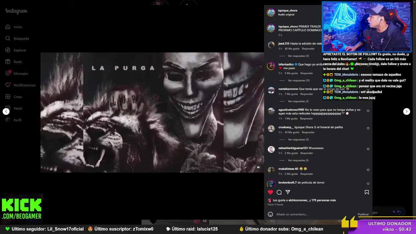
Task: Expand 'Ver respuestas (1)' under sebastianhigueras123
Action: (298, 160)
